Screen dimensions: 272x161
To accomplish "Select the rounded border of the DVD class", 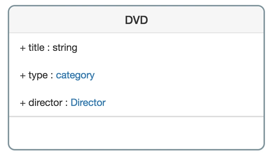I will pyautogui.click(x=8, y=78).
